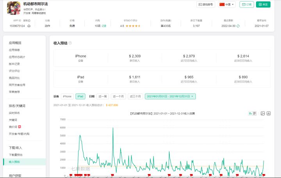Select the 近一周 date range toggle
281x178 pixels.
(x=103, y=97)
